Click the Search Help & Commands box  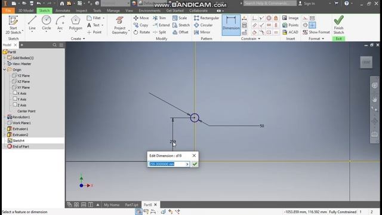tap(270, 3)
